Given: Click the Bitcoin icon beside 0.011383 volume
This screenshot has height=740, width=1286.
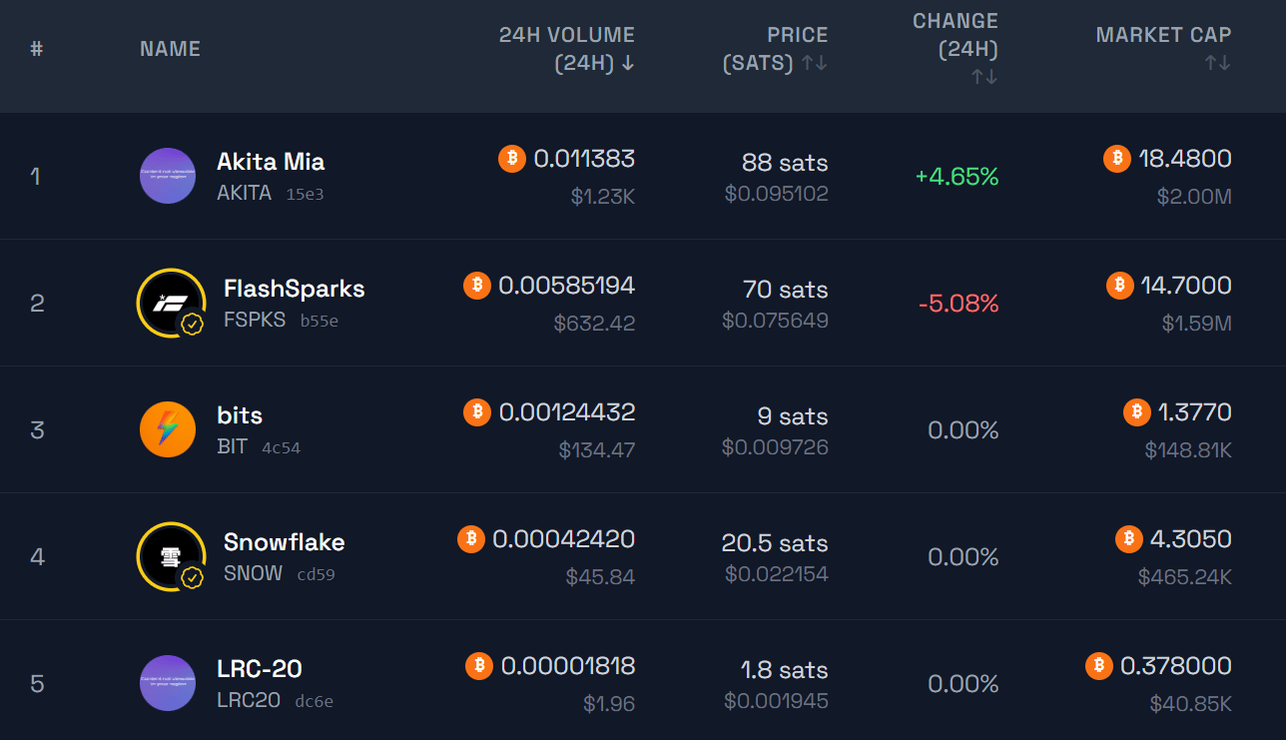Looking at the screenshot, I should (x=512, y=158).
